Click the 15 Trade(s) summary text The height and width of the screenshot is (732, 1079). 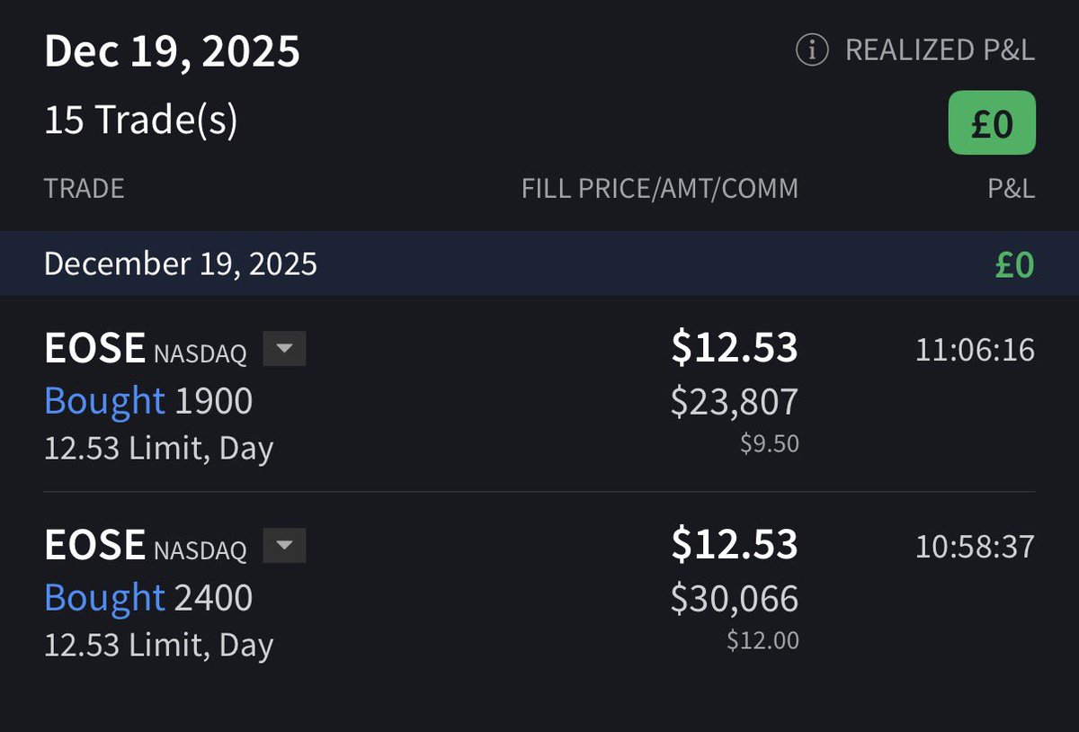141,121
